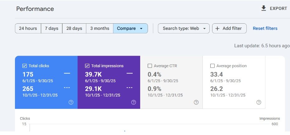This screenshot has height=135, width=290.
Task: Click the EXPORT button label
Action: coord(278,8)
